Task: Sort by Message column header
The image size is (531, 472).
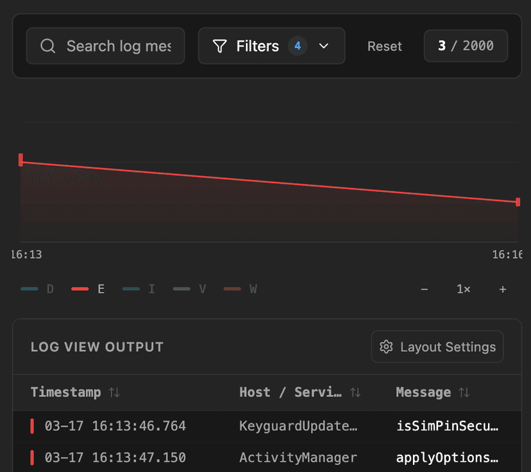Action: (432, 392)
